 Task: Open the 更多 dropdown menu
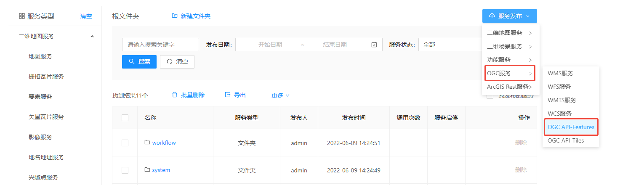click(x=280, y=95)
